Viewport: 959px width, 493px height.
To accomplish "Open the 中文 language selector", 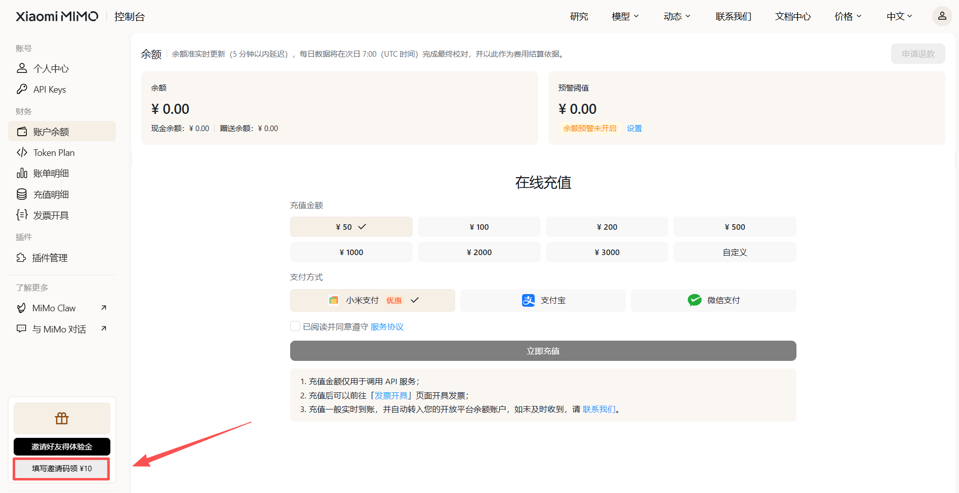I will click(899, 17).
